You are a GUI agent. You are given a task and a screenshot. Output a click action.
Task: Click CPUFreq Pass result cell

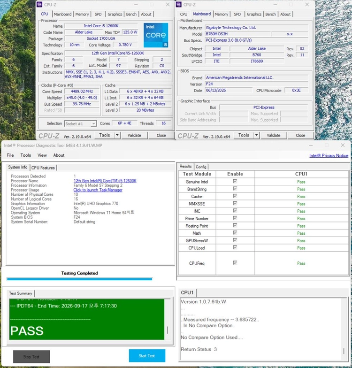(x=301, y=263)
